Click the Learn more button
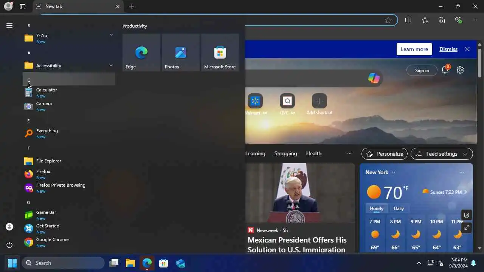Image resolution: width=484 pixels, height=272 pixels. (x=414, y=49)
